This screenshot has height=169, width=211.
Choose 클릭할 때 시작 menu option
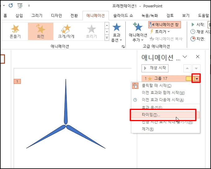(165, 85)
